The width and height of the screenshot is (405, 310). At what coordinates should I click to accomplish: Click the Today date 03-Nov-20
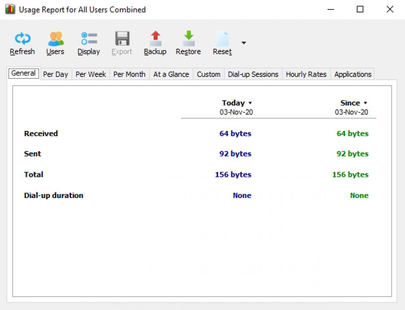(236, 112)
